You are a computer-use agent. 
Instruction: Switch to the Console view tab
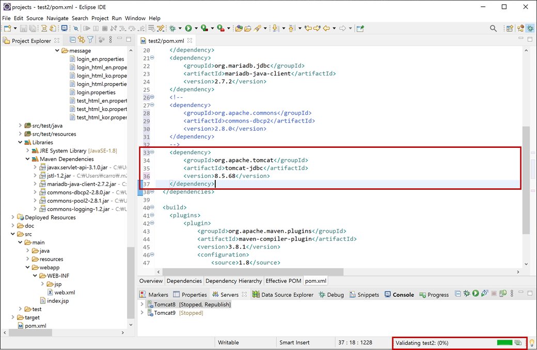[399, 295]
